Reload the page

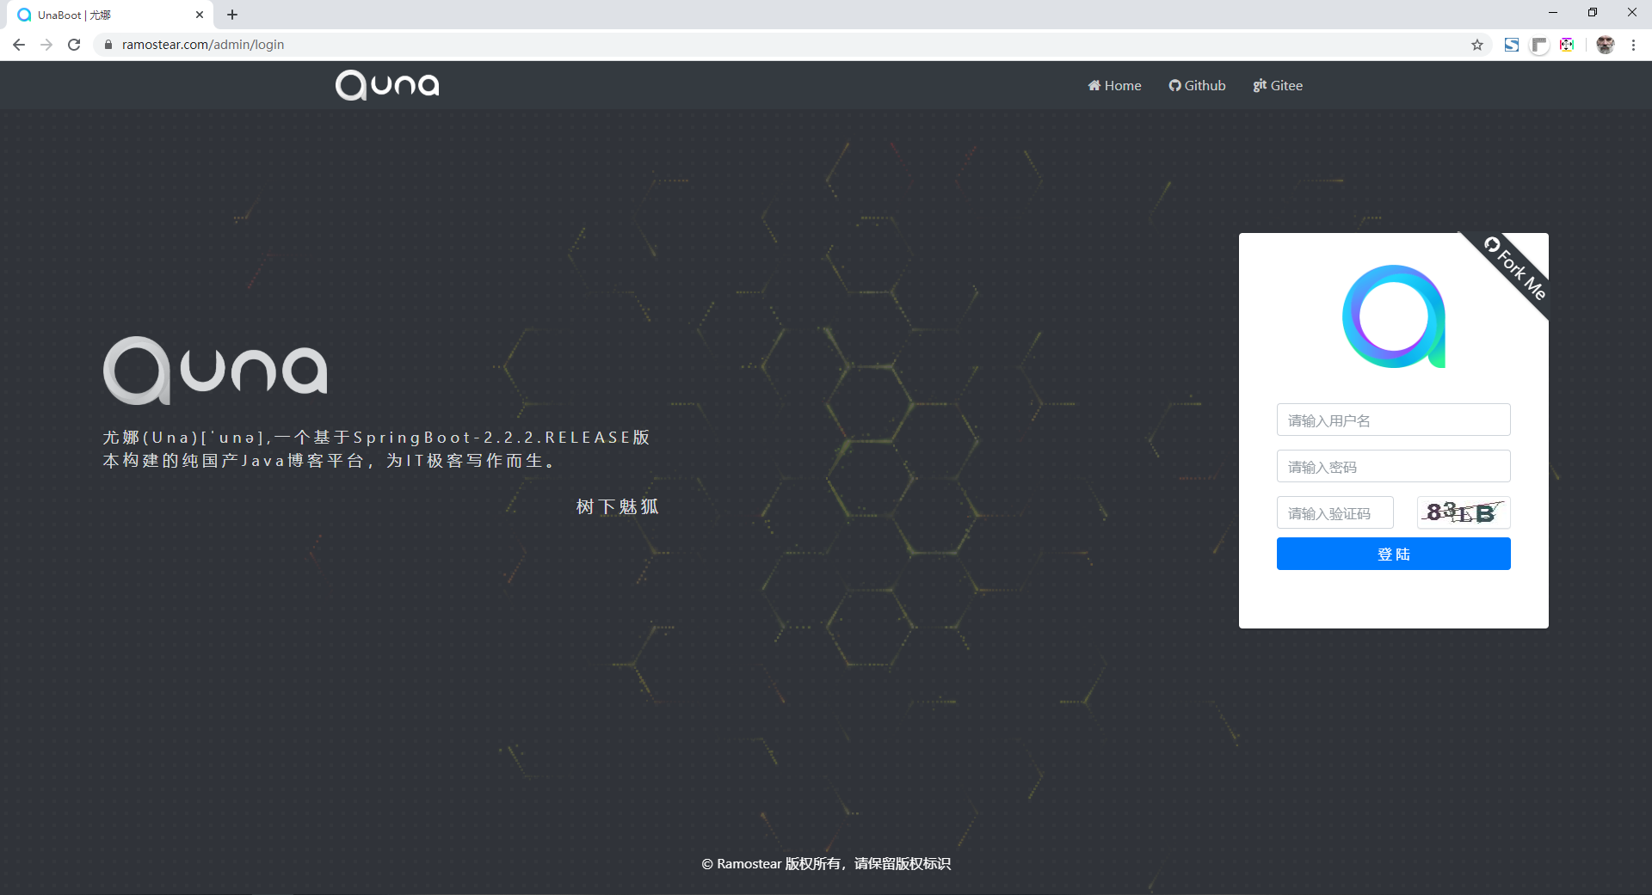click(x=74, y=45)
